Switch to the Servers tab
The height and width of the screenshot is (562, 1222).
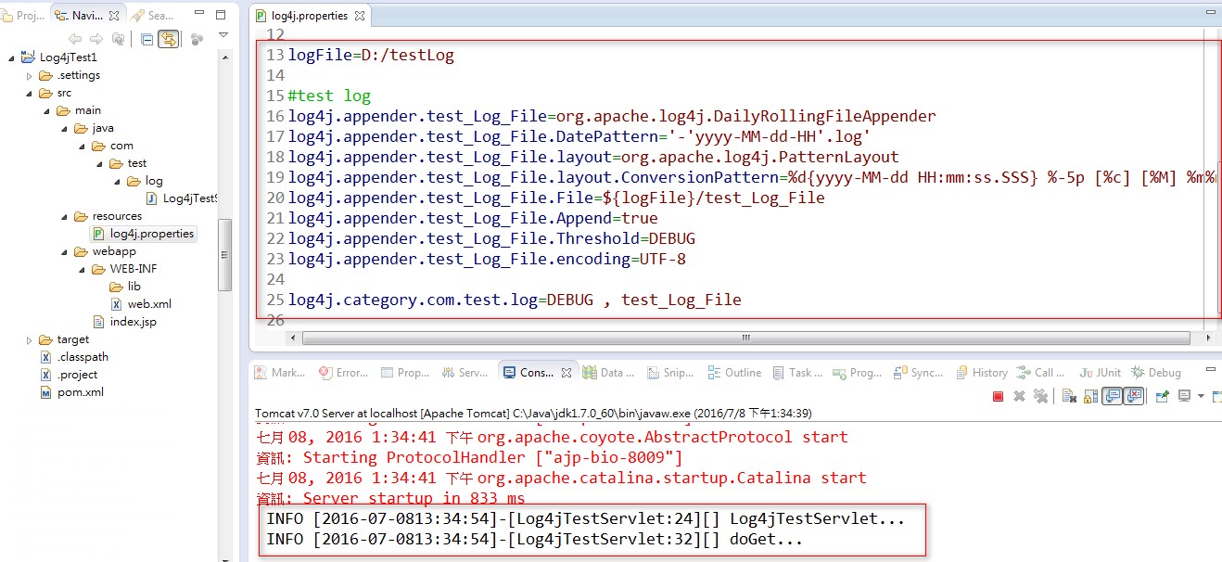click(465, 372)
